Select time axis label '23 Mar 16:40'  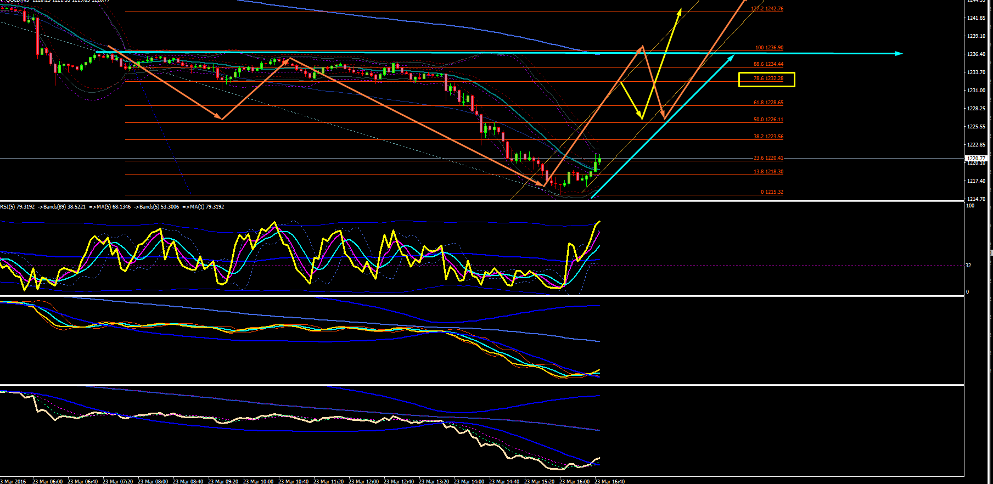click(610, 481)
